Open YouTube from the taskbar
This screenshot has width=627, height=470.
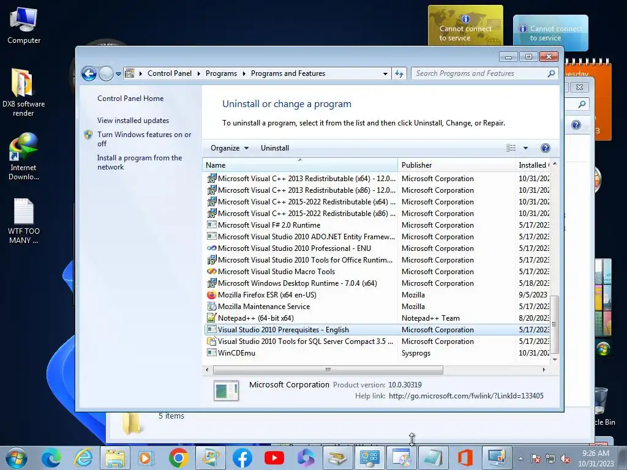pos(274,458)
